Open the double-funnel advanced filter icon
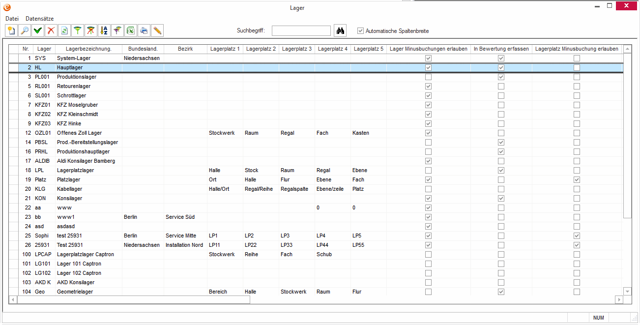The image size is (640, 325). [117, 30]
